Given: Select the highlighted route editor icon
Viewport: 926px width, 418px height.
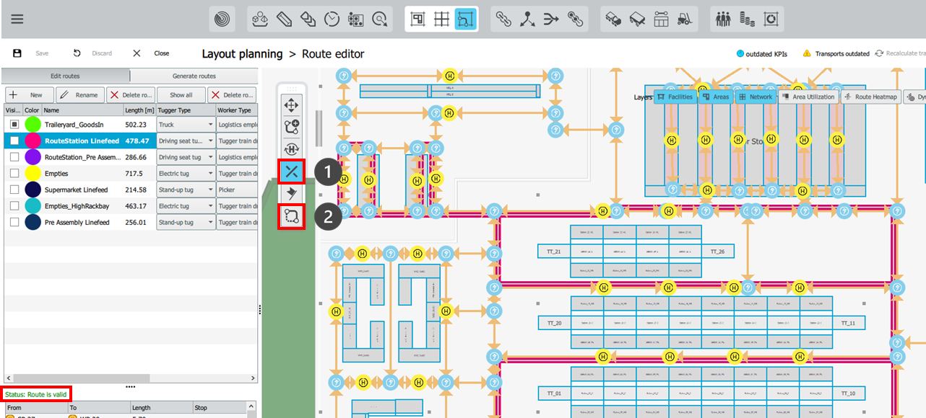Looking at the screenshot, I should (x=465, y=19).
